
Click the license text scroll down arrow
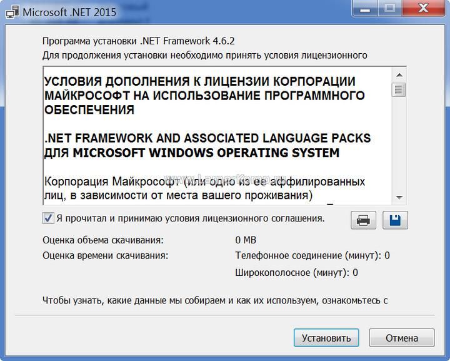[399, 197]
